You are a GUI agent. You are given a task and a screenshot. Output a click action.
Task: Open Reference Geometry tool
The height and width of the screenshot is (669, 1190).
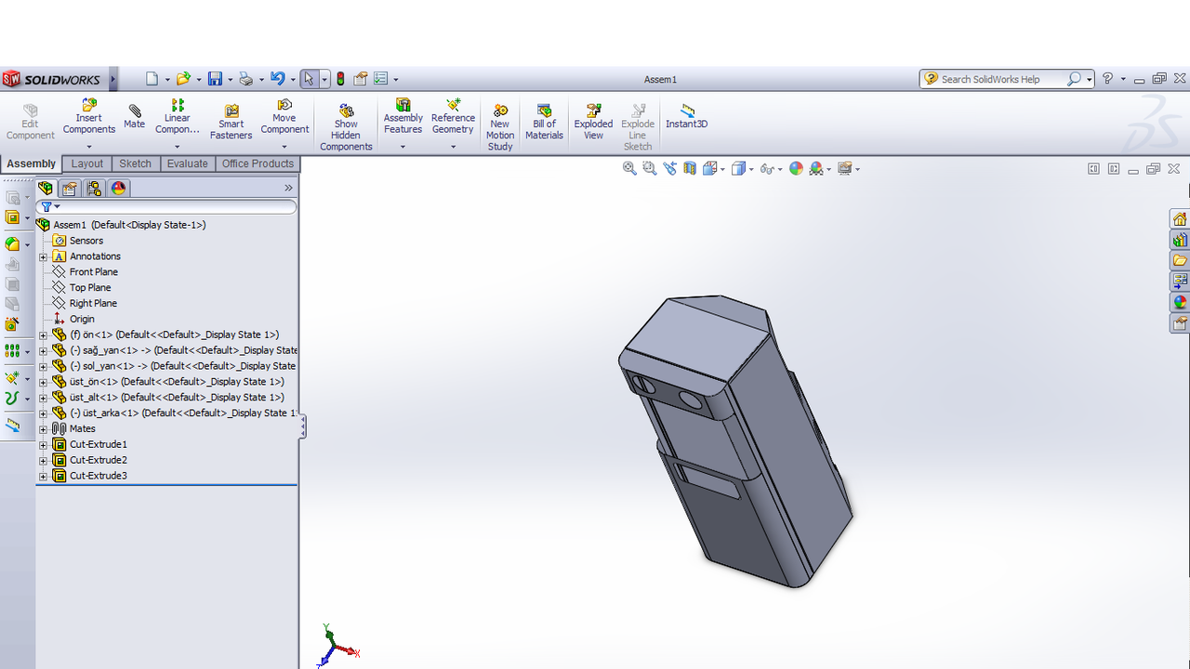pyautogui.click(x=454, y=117)
